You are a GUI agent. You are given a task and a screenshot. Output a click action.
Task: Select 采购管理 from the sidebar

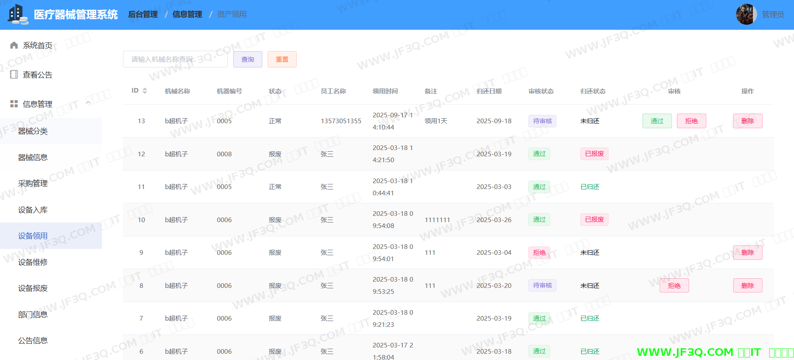(33, 184)
